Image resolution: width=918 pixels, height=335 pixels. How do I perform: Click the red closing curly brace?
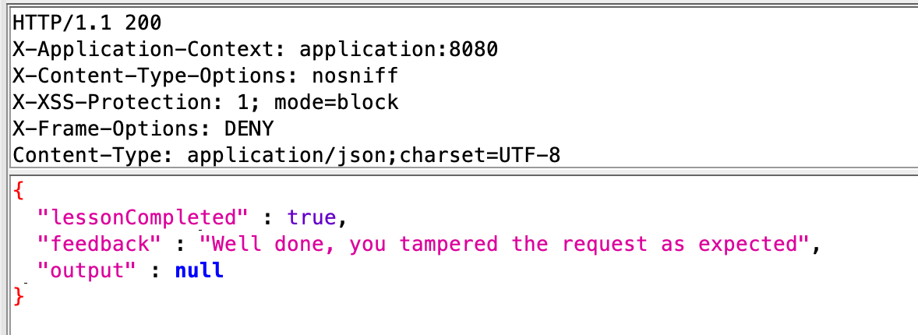pos(19,297)
